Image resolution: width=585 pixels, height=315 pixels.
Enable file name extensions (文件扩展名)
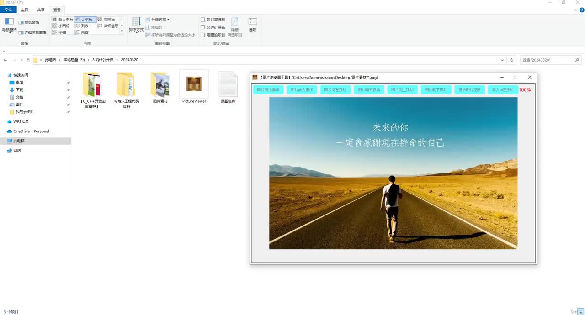[x=213, y=27]
